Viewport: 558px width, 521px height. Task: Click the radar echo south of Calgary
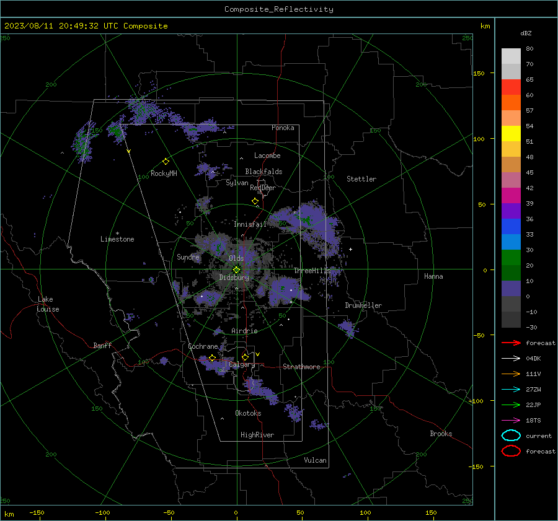[262, 390]
